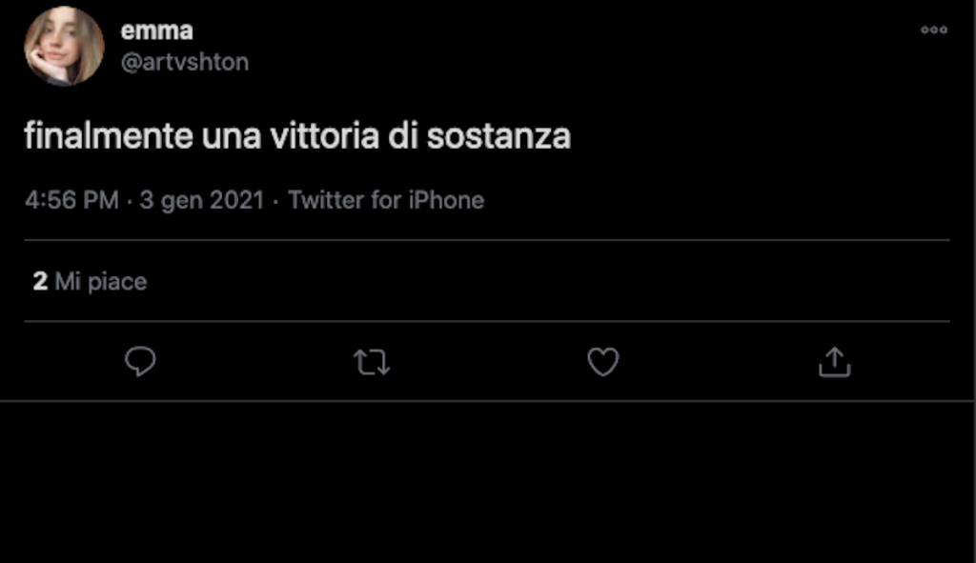Open the profile via display name emma
The height and width of the screenshot is (563, 976).
[156, 30]
